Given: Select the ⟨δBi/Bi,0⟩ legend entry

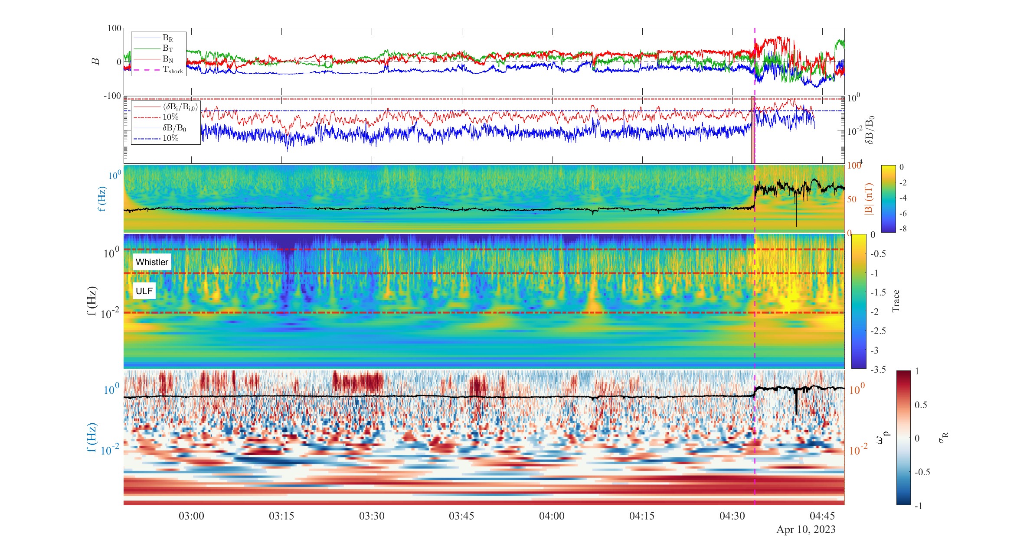Looking at the screenshot, I should pos(166,107).
